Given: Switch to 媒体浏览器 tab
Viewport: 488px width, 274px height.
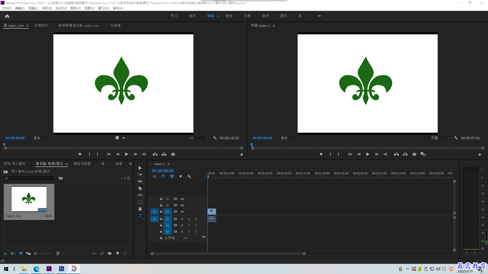Looking at the screenshot, I should (82, 164).
